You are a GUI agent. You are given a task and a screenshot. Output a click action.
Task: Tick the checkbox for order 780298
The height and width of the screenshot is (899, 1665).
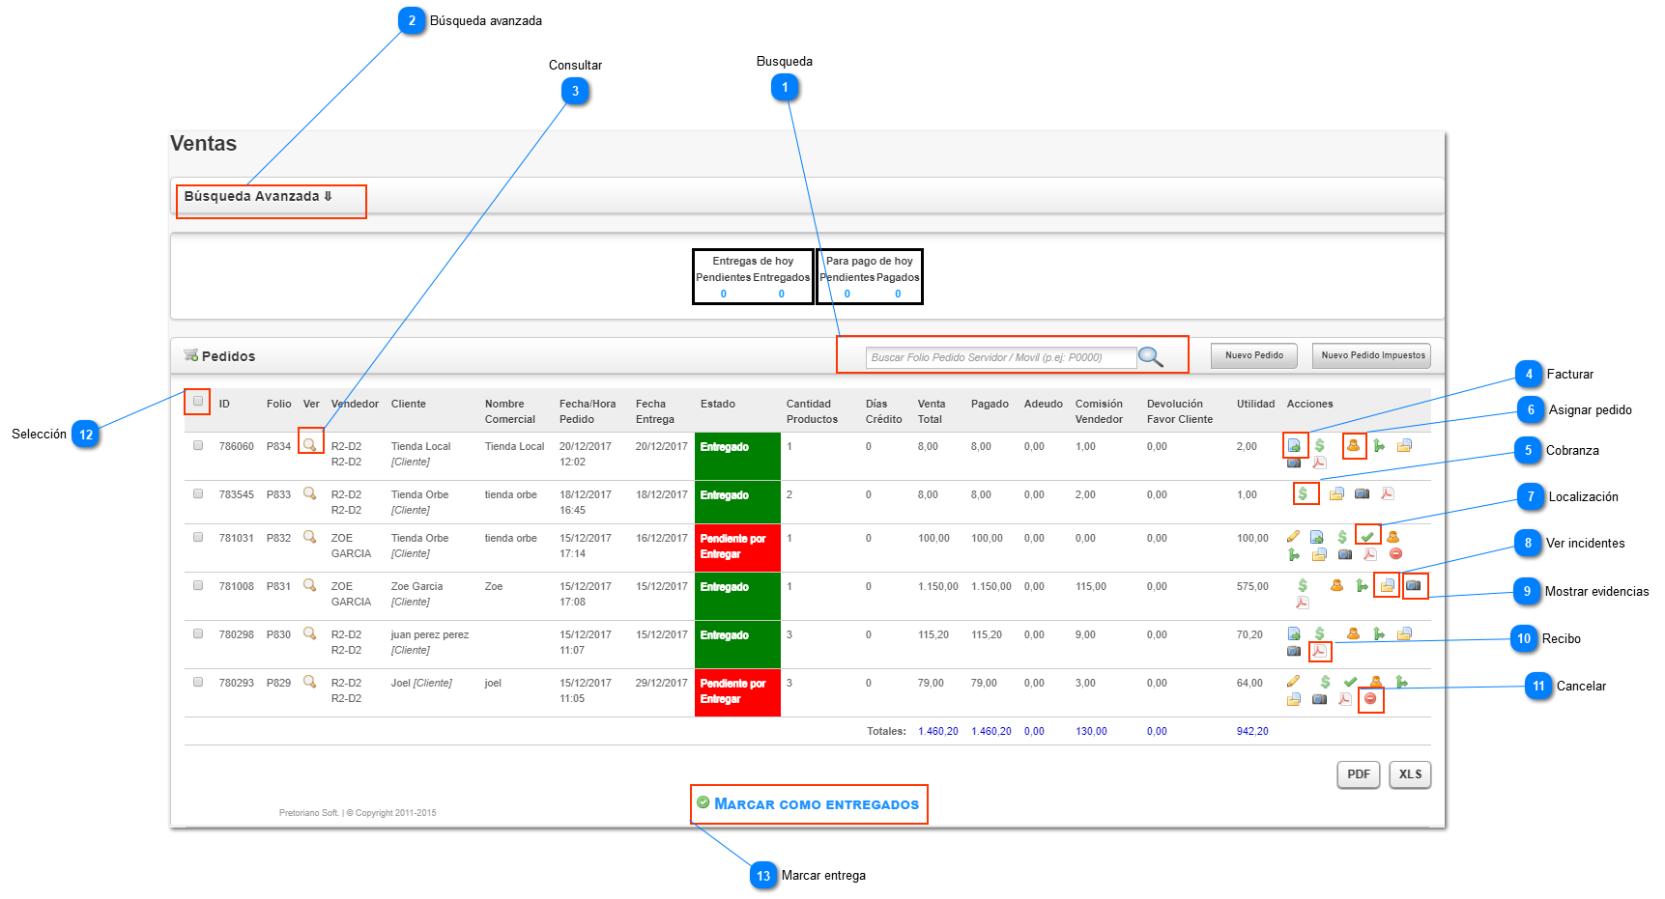(198, 633)
